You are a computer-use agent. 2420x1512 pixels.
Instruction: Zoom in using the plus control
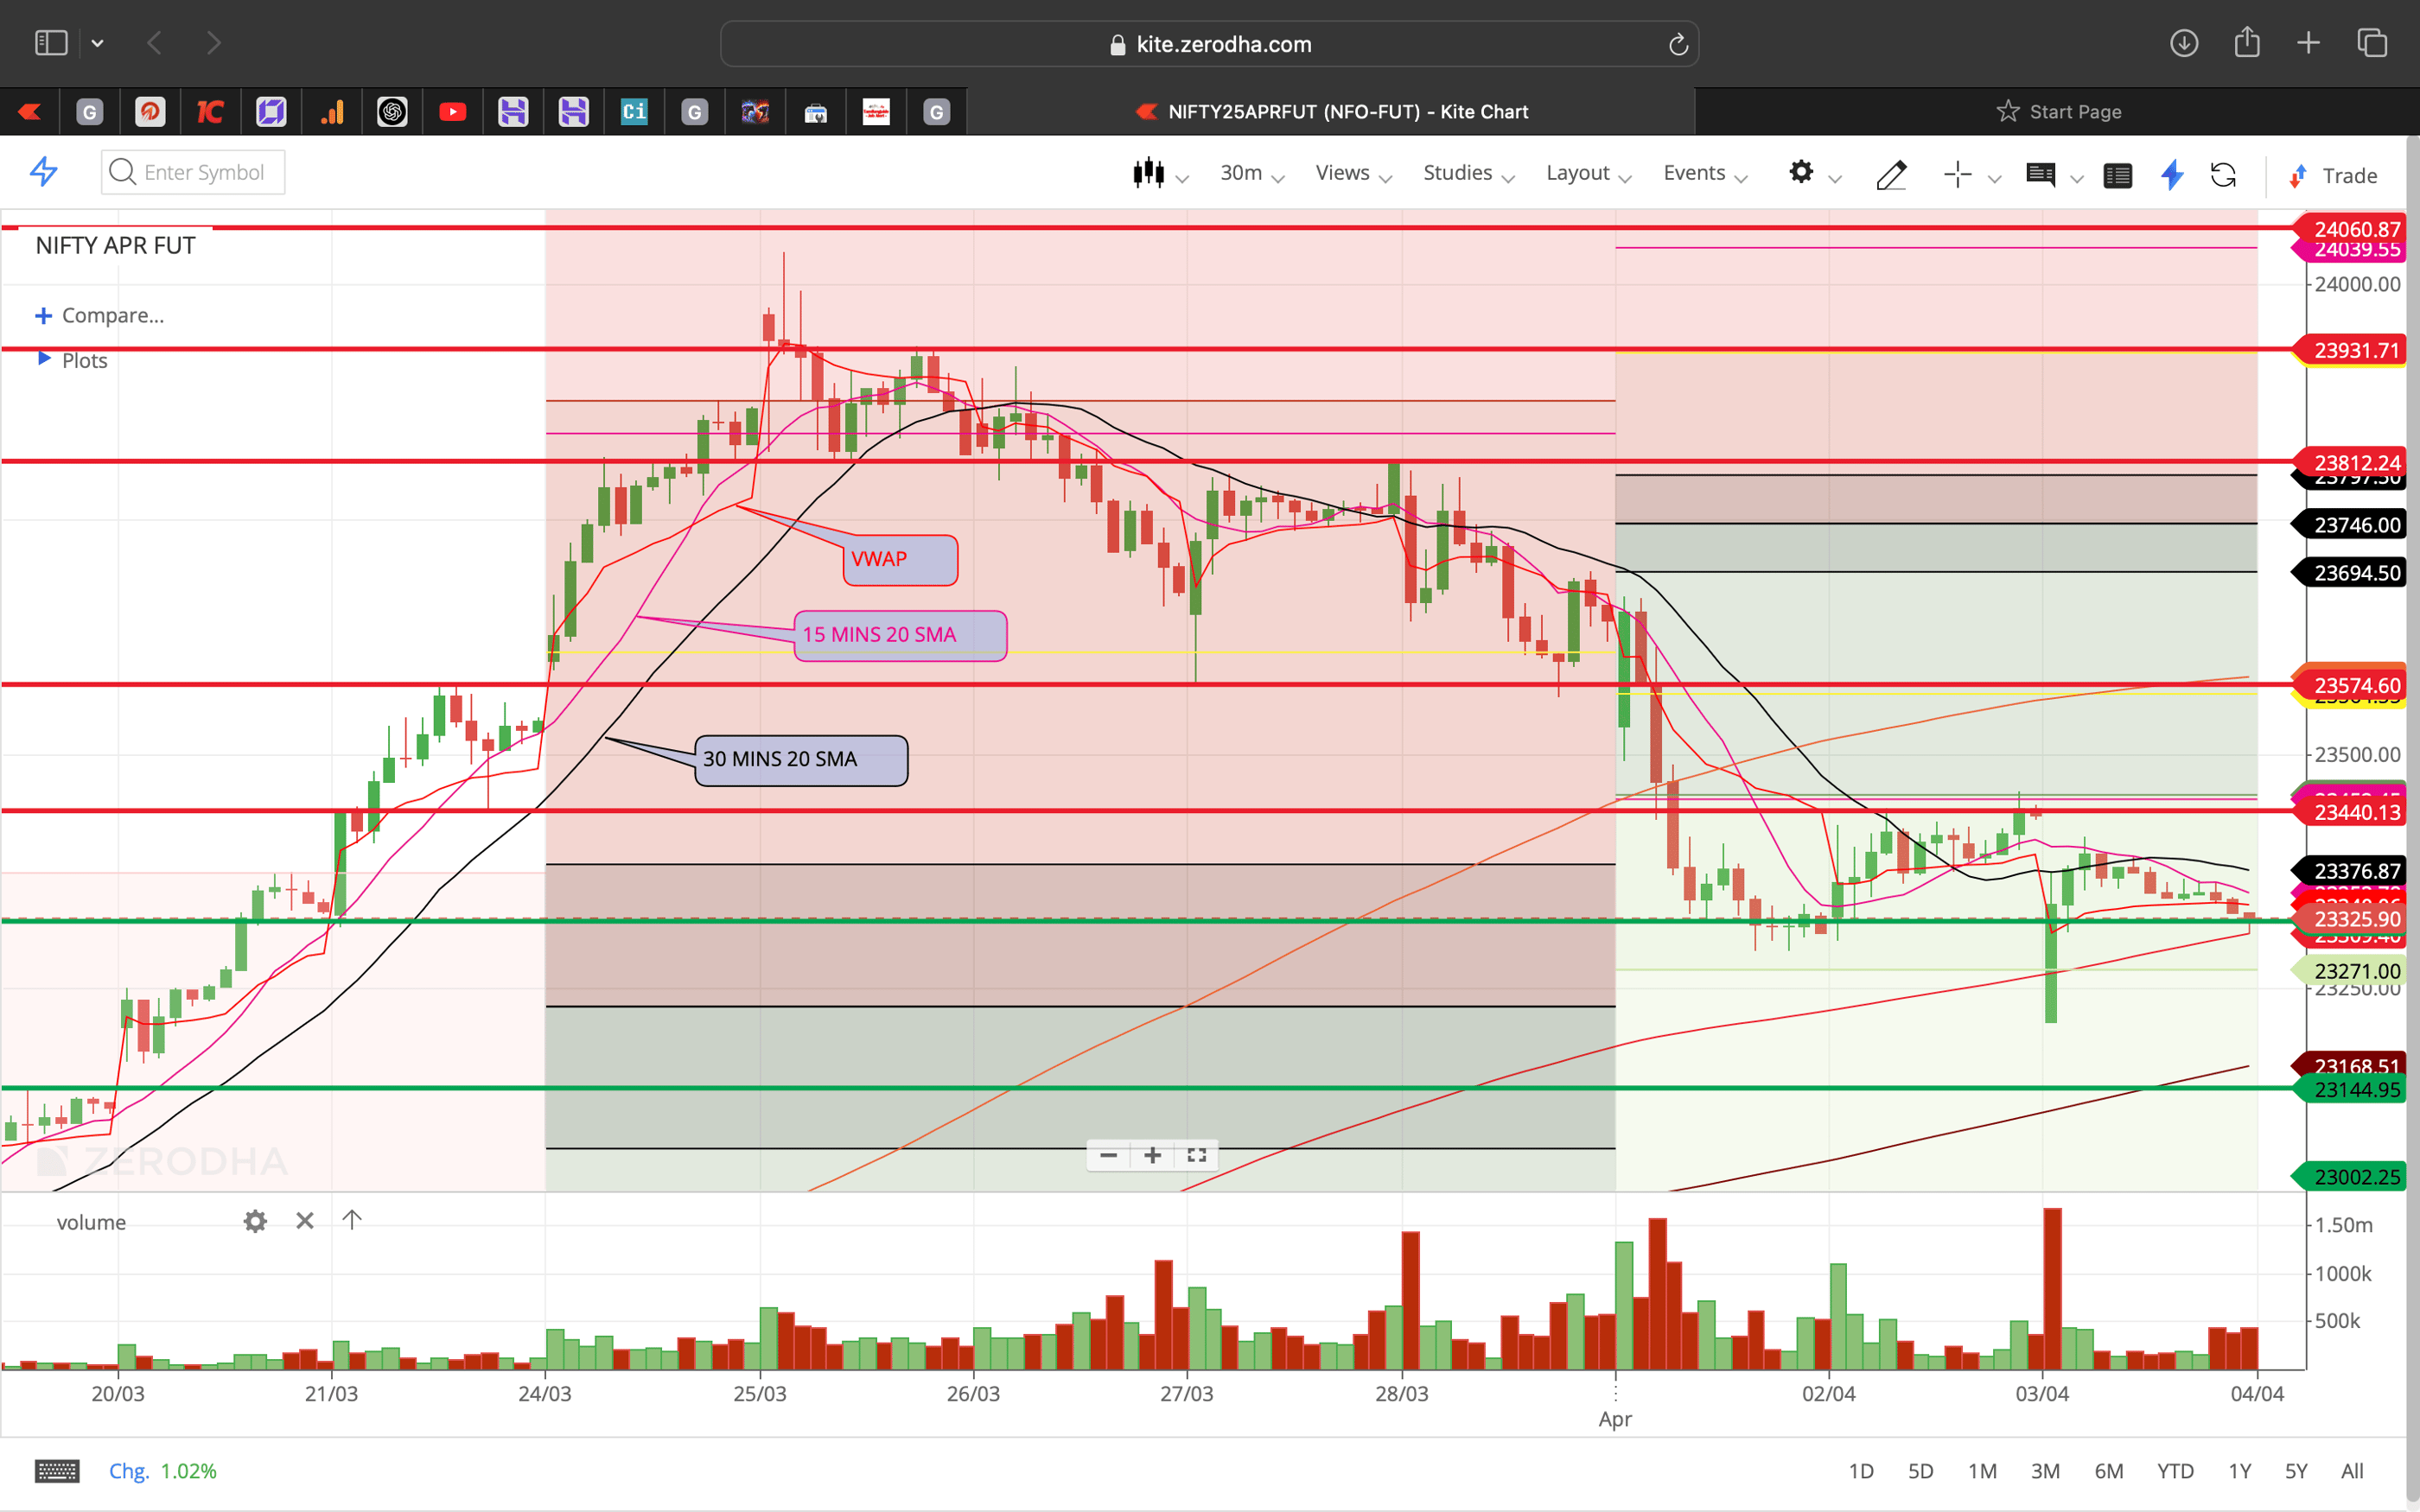[x=1152, y=1155]
